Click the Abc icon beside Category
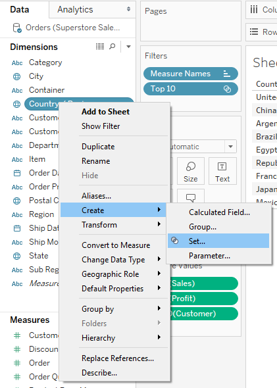 (17, 63)
